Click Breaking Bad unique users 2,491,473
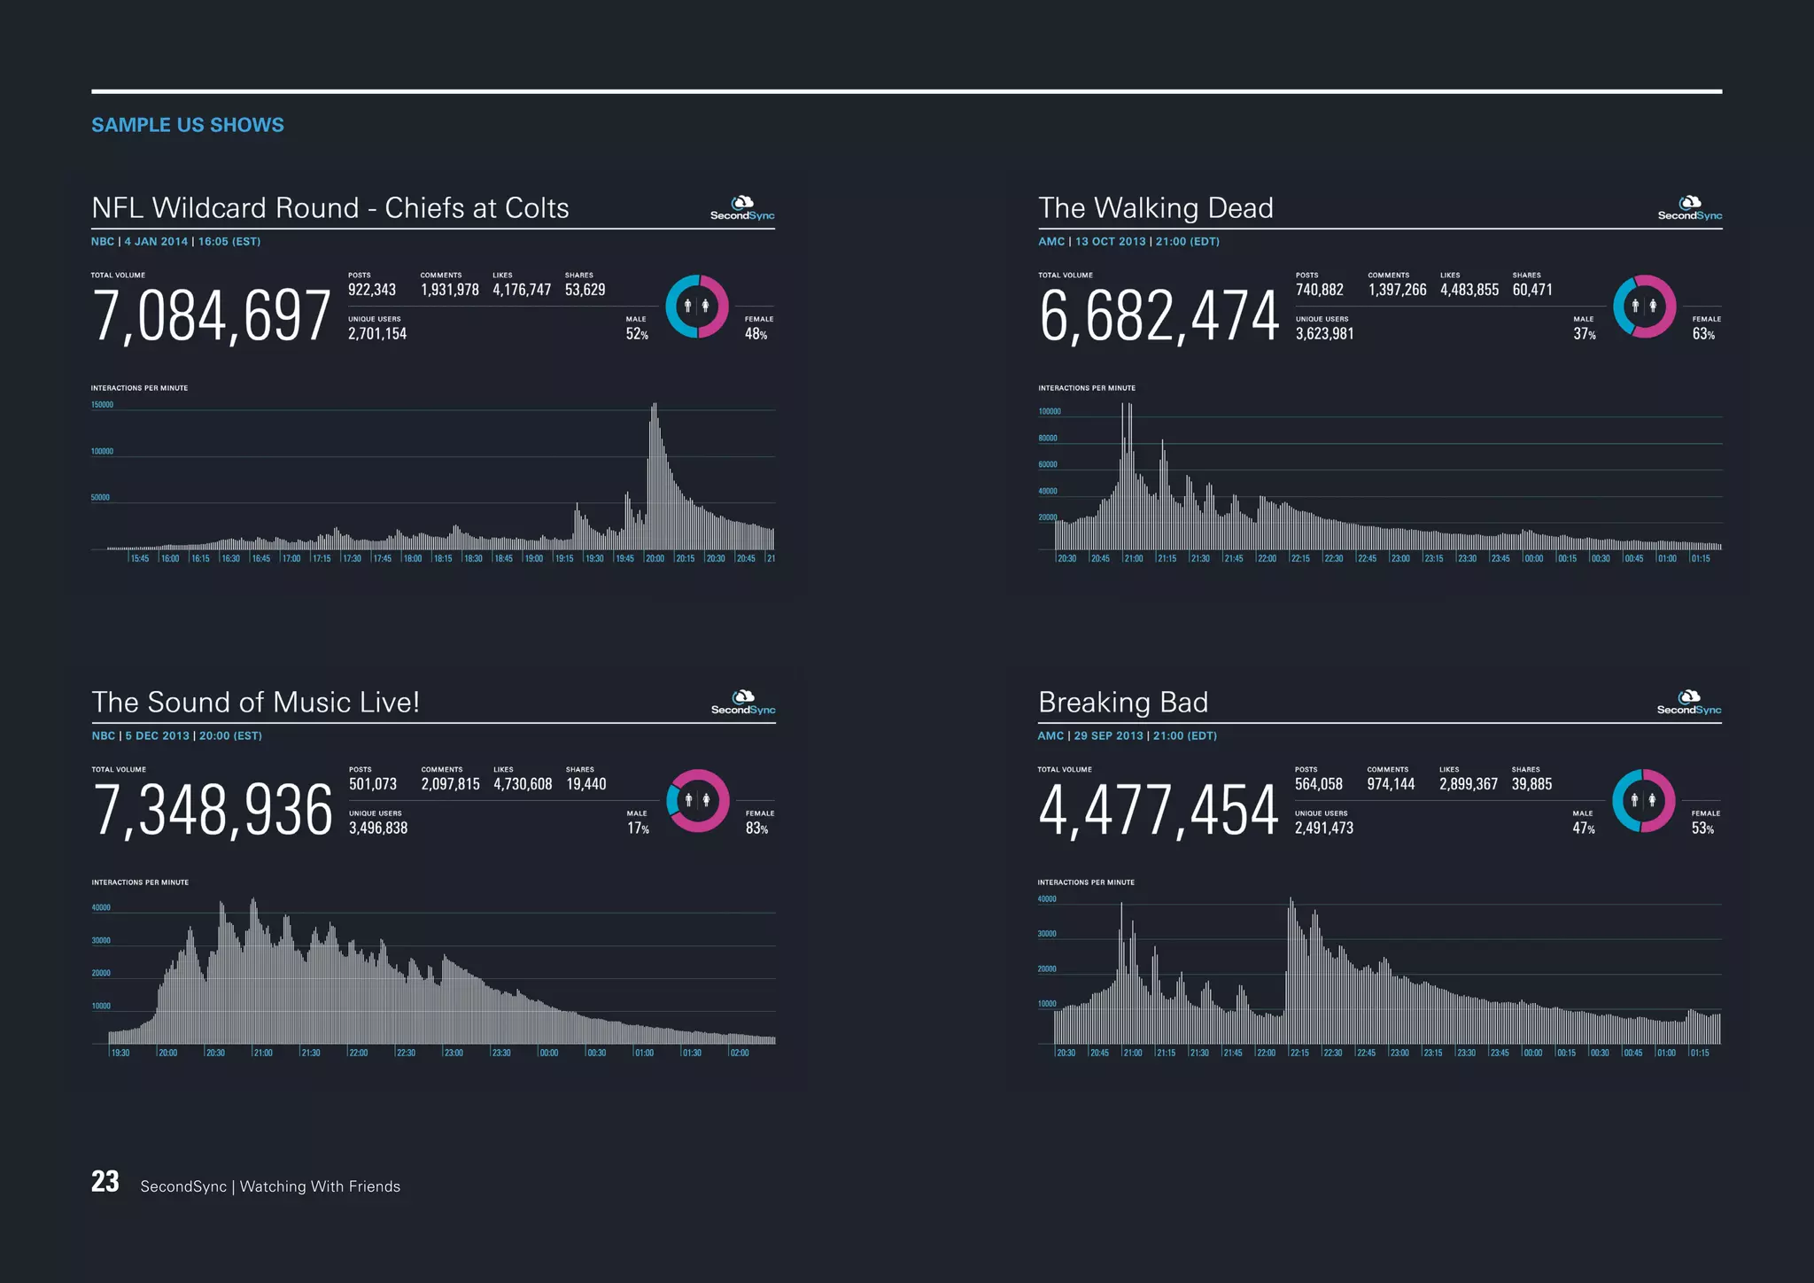Viewport: 1814px width, 1283px height. tap(1324, 828)
